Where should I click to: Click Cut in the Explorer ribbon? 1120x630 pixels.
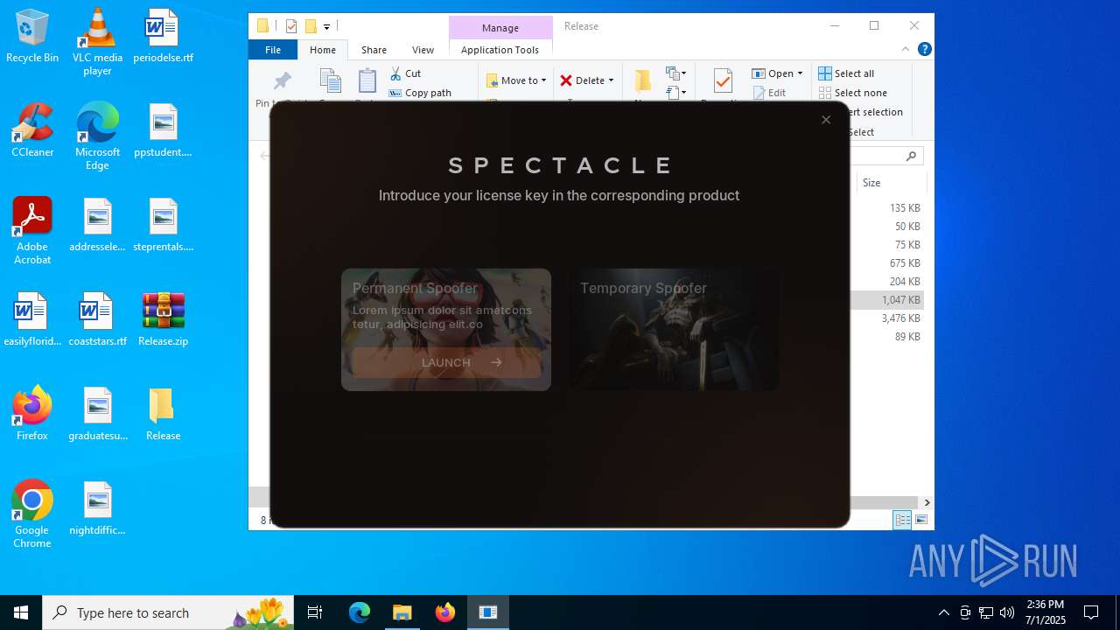pyautogui.click(x=405, y=73)
